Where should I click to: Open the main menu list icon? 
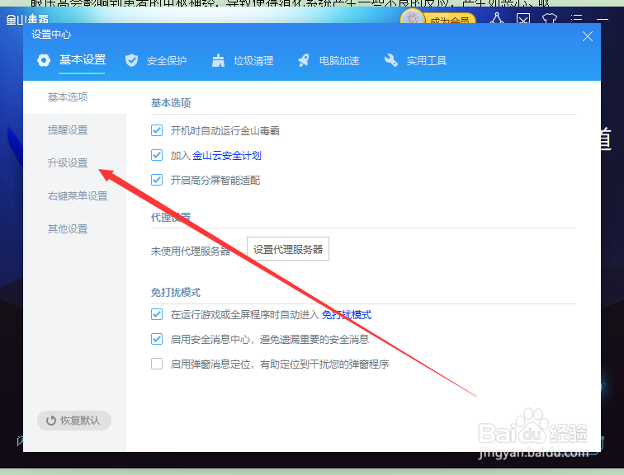[576, 18]
